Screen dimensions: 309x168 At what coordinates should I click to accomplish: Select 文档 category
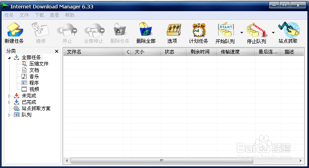tap(34, 70)
